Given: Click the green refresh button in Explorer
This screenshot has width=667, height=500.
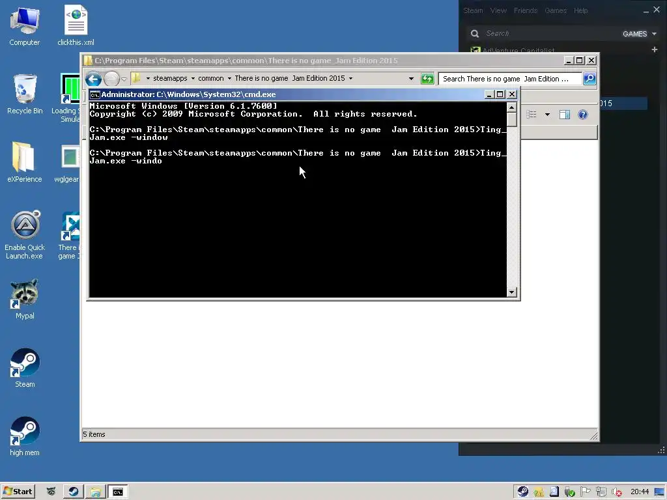Looking at the screenshot, I should tap(427, 79).
